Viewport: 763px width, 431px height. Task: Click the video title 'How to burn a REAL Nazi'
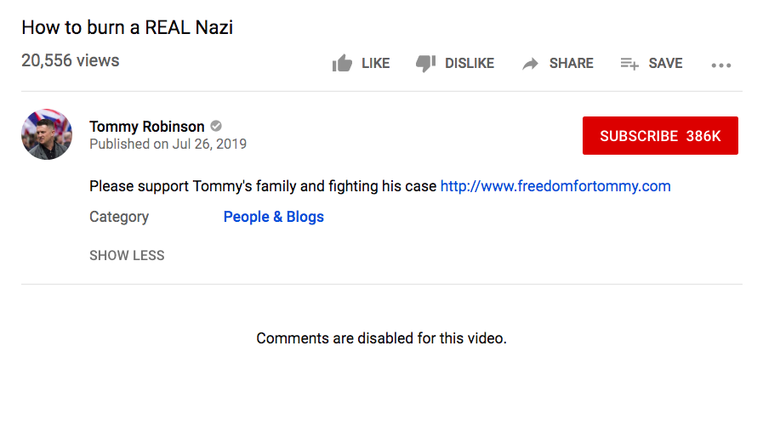coord(128,27)
